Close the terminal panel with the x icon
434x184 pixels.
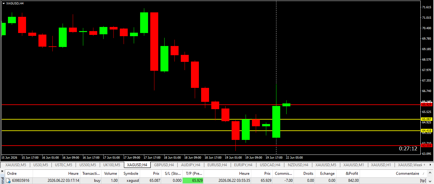point(2,172)
